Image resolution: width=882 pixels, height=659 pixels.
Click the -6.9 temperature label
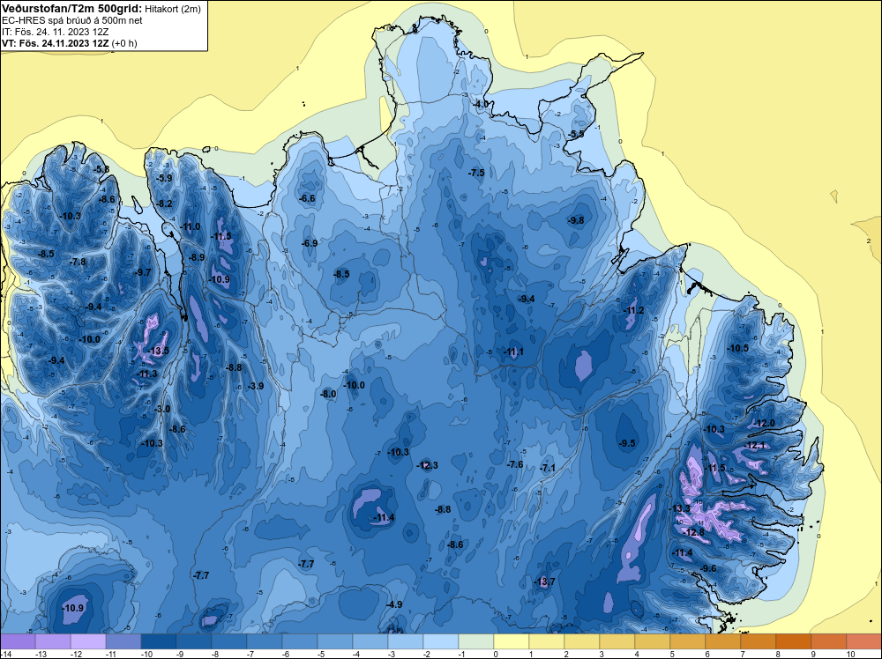(310, 243)
